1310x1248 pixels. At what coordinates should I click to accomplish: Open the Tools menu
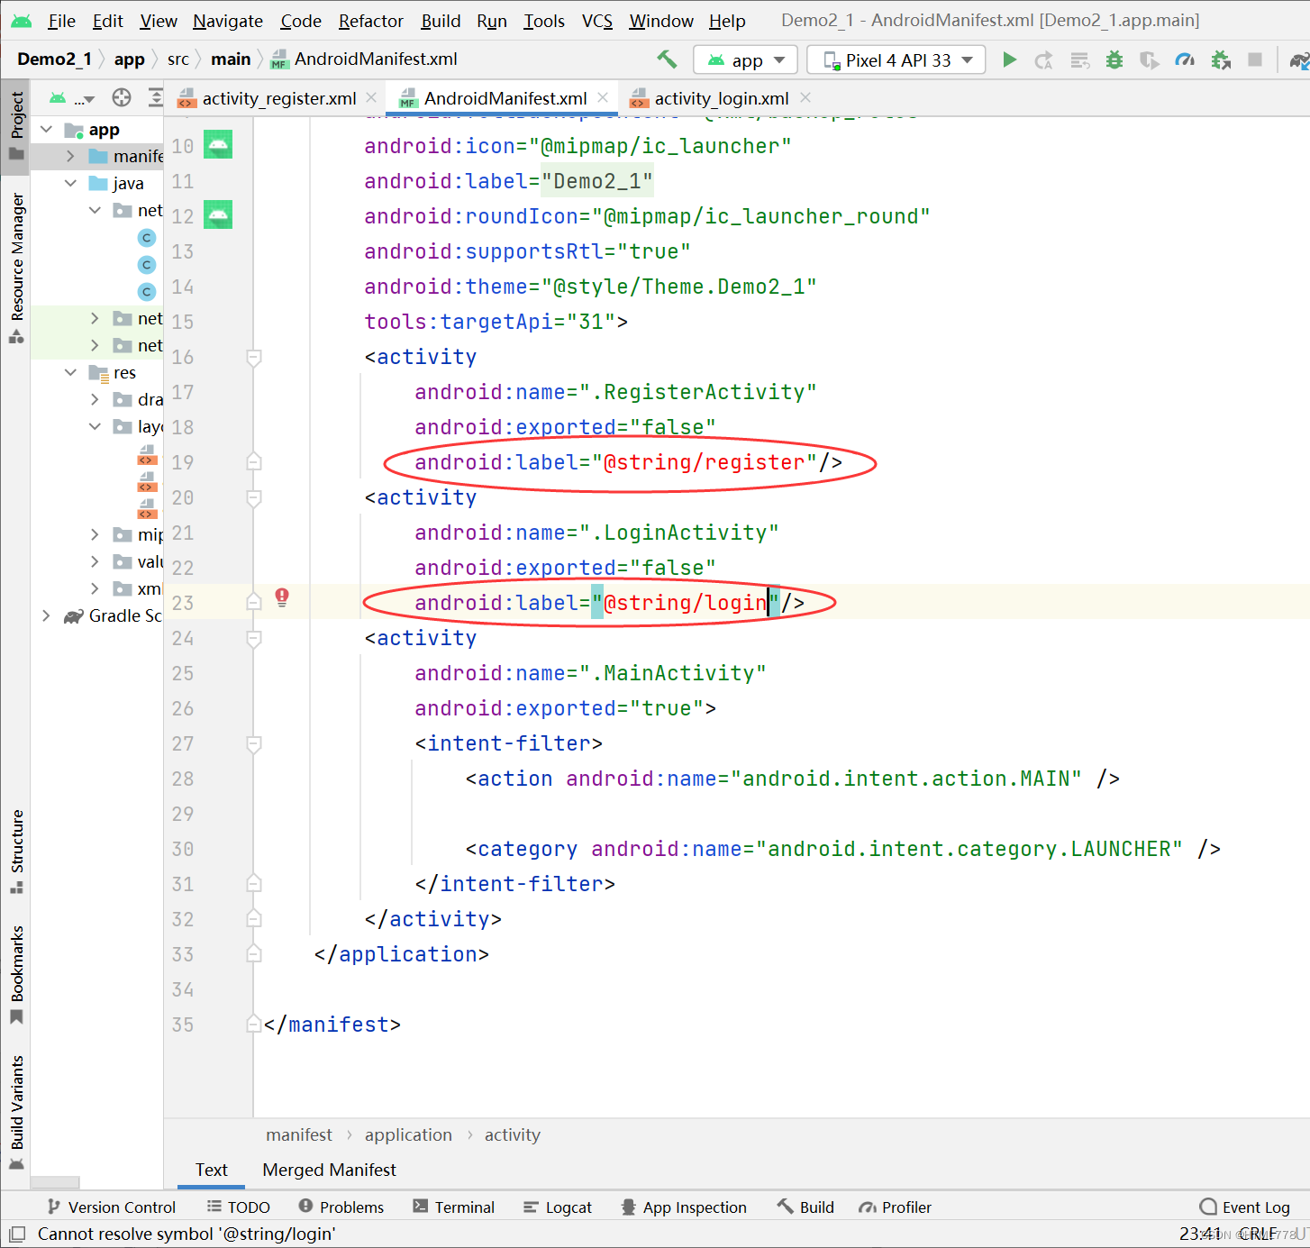544,21
